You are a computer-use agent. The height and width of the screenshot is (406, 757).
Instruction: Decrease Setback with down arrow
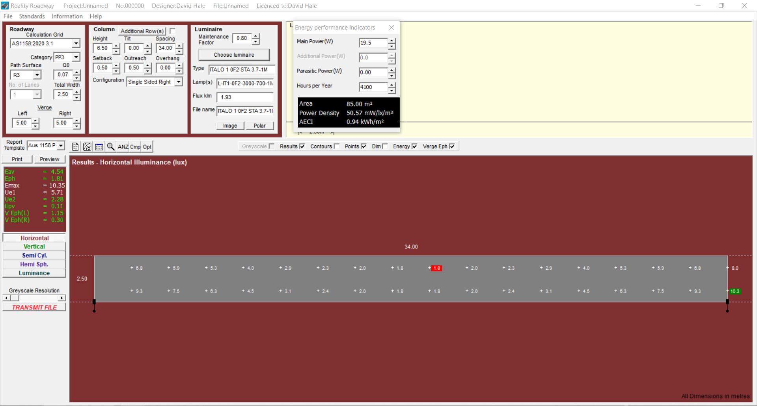(x=116, y=71)
